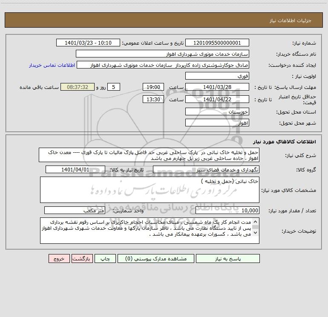Click label 'نام دستگاه خریدار:'
328x317 pixels.
(296, 54)
